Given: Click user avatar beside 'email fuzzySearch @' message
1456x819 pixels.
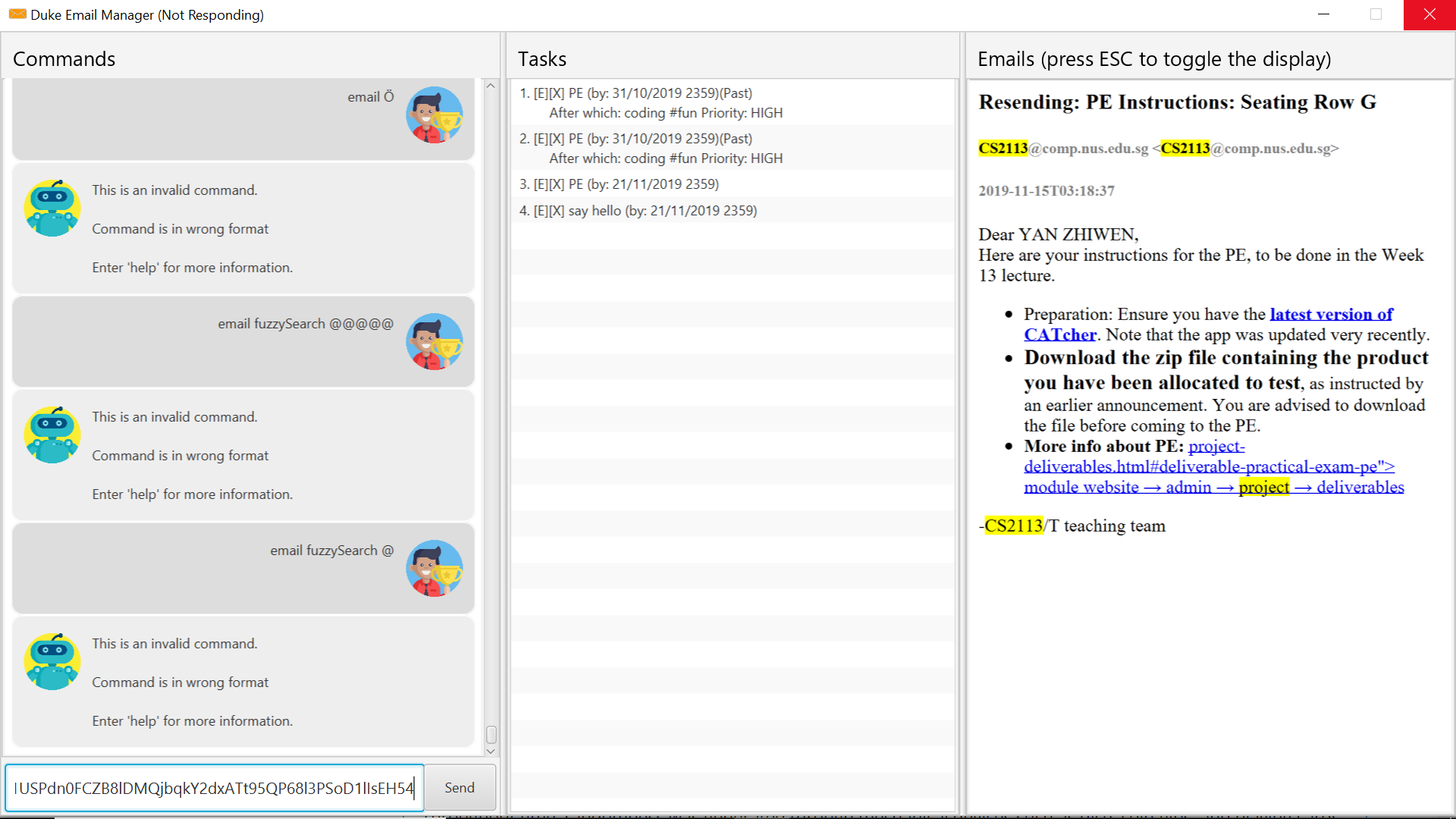Looking at the screenshot, I should coord(434,568).
